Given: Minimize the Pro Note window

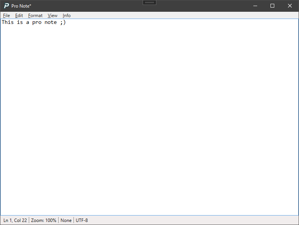Looking at the screenshot, I should click(255, 6).
